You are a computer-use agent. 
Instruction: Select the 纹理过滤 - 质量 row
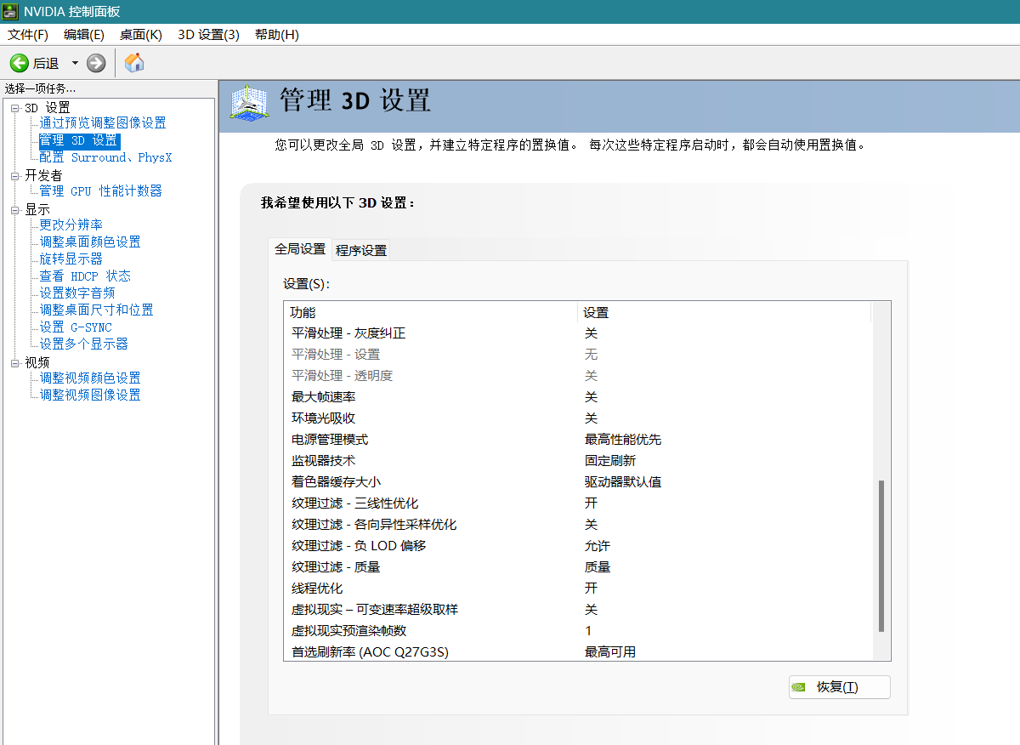click(x=578, y=567)
